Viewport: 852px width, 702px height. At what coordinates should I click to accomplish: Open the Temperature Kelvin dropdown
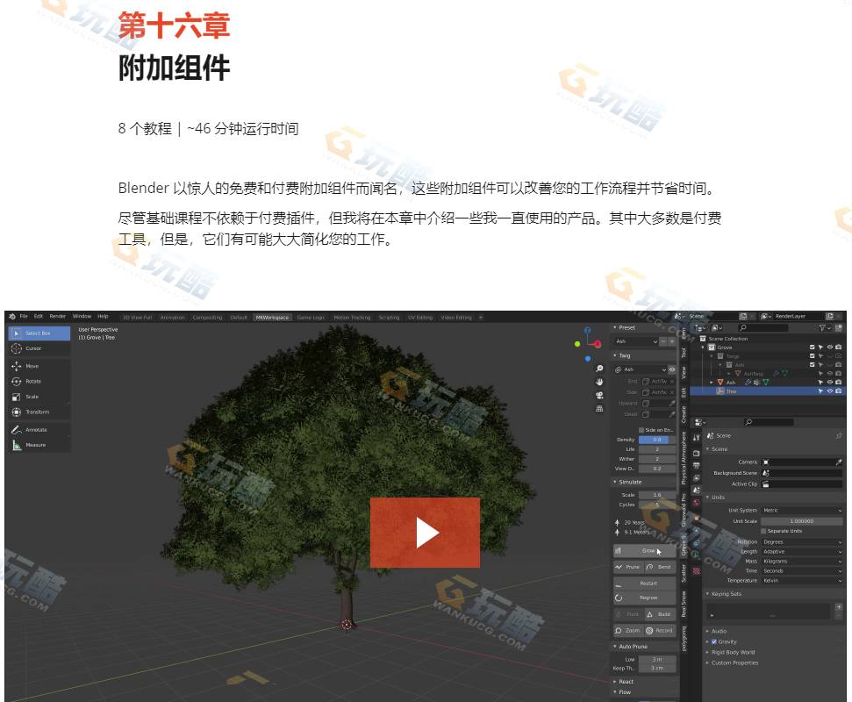click(802, 581)
